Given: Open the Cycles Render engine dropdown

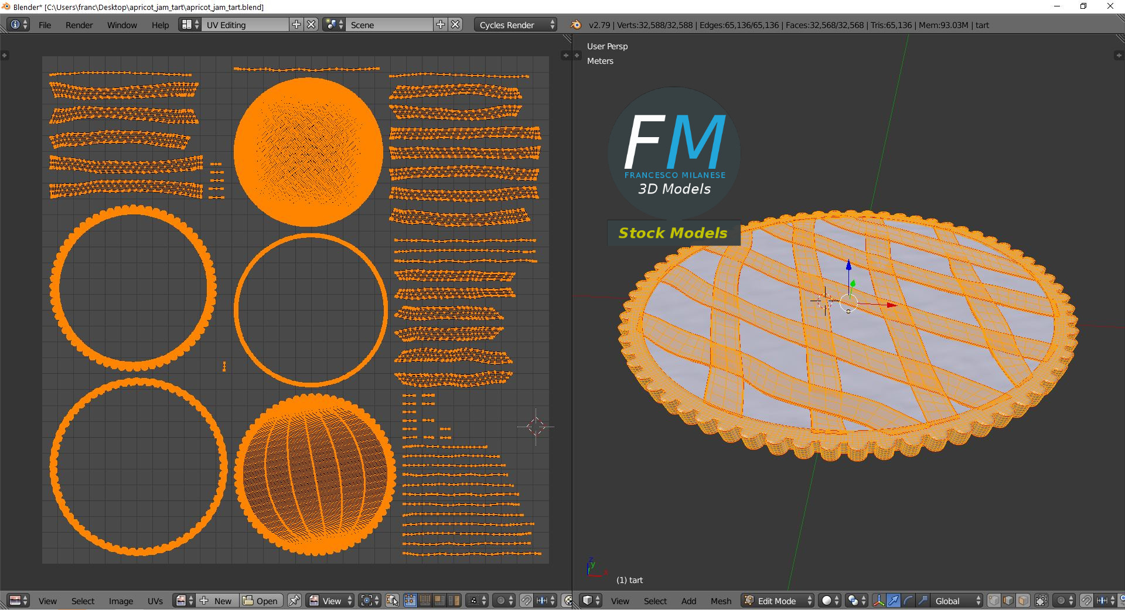Looking at the screenshot, I should 516,25.
